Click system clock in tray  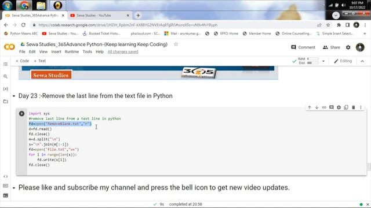click(x=357, y=5)
